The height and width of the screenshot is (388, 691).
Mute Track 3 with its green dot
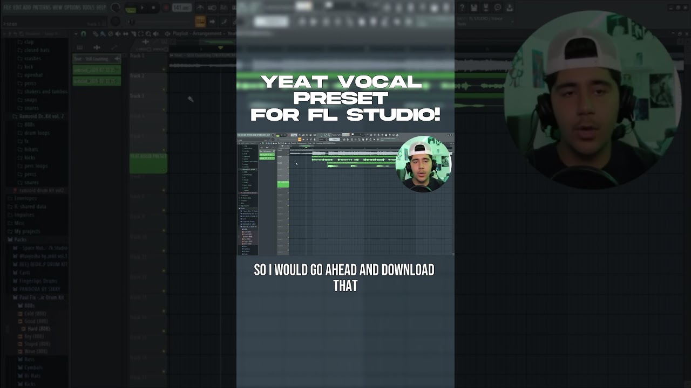point(164,109)
